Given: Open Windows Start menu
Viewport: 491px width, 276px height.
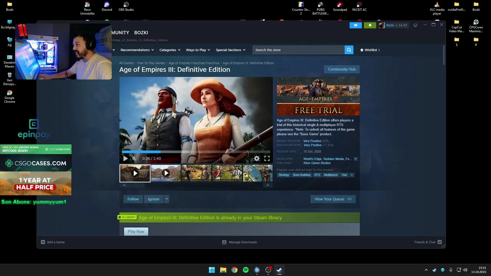Looking at the screenshot, I should (212, 270).
